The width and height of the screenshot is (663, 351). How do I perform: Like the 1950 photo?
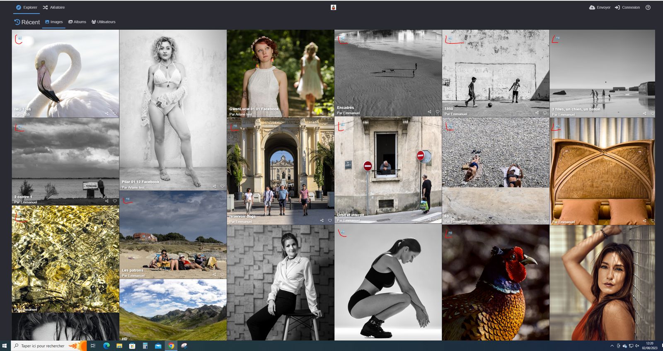545,112
